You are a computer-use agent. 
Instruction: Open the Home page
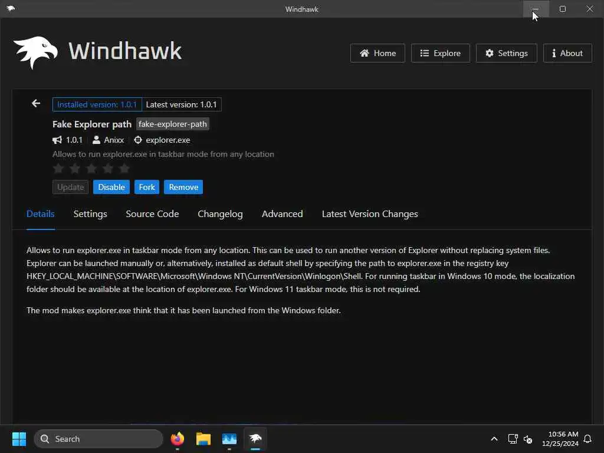tap(377, 53)
